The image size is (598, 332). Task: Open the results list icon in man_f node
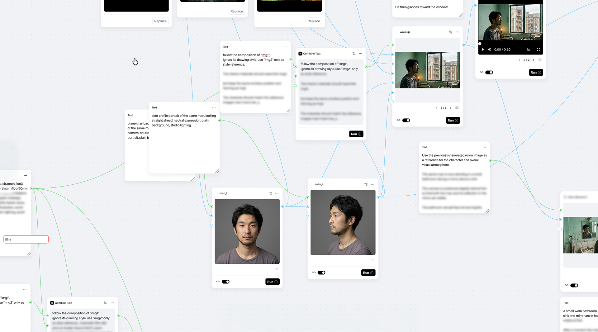point(276,269)
